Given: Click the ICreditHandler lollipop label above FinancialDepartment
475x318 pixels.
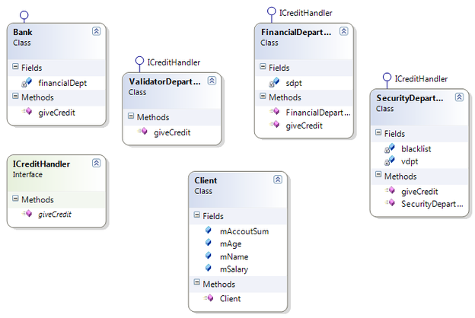Looking at the screenshot, I should pyautogui.click(x=306, y=12).
